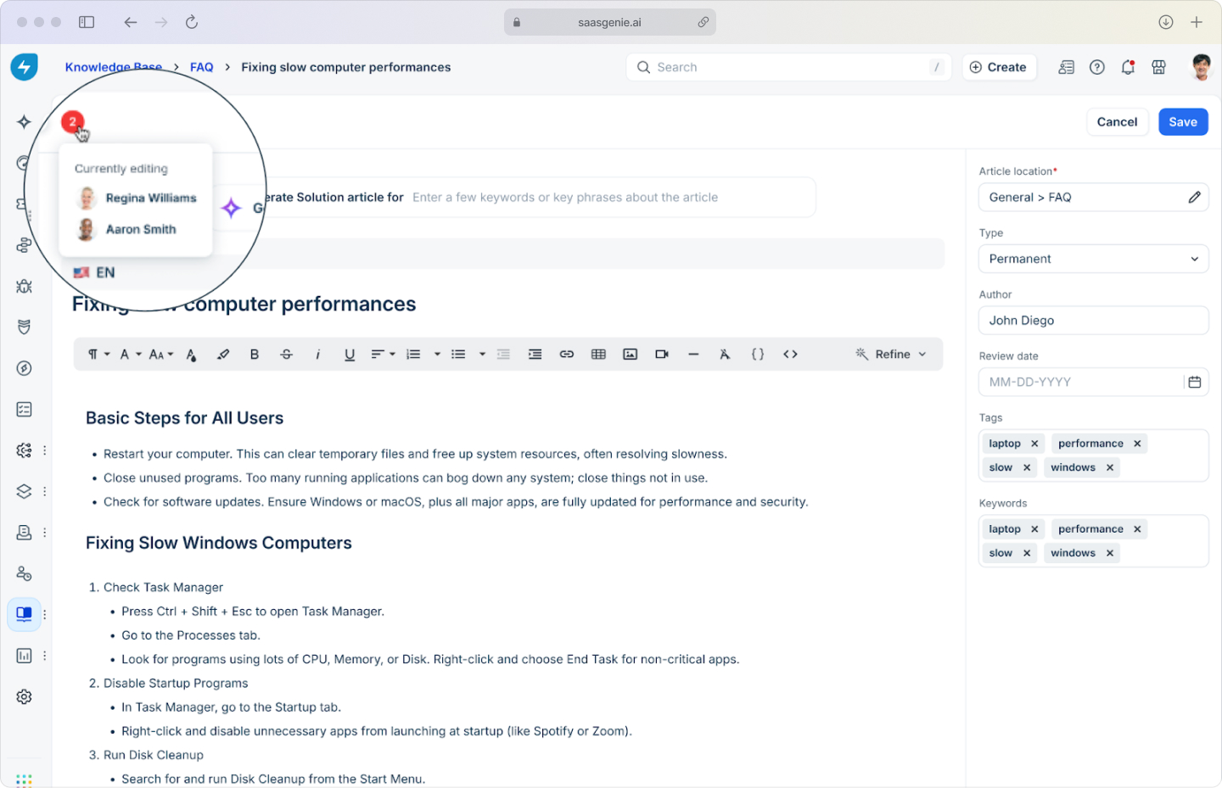1222x788 pixels.
Task: Insert an image using the toolbar icon
Action: coord(630,354)
